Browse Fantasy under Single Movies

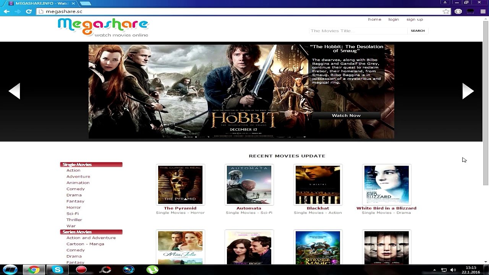[x=75, y=201]
